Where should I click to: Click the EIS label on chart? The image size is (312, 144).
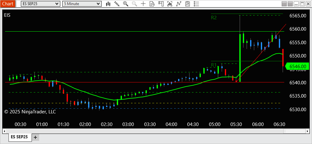(x=7, y=15)
